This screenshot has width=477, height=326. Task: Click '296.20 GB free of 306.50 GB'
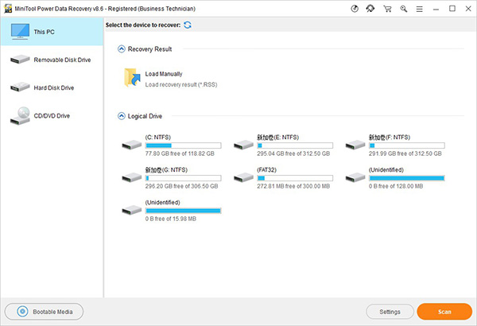point(181,186)
